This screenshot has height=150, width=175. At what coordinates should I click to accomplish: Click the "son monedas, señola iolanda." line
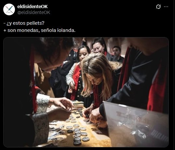[x=39, y=30]
